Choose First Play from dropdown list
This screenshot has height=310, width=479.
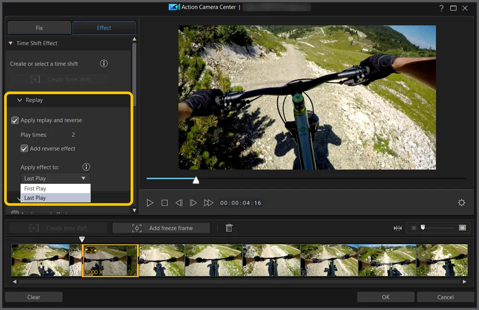[x=55, y=188]
